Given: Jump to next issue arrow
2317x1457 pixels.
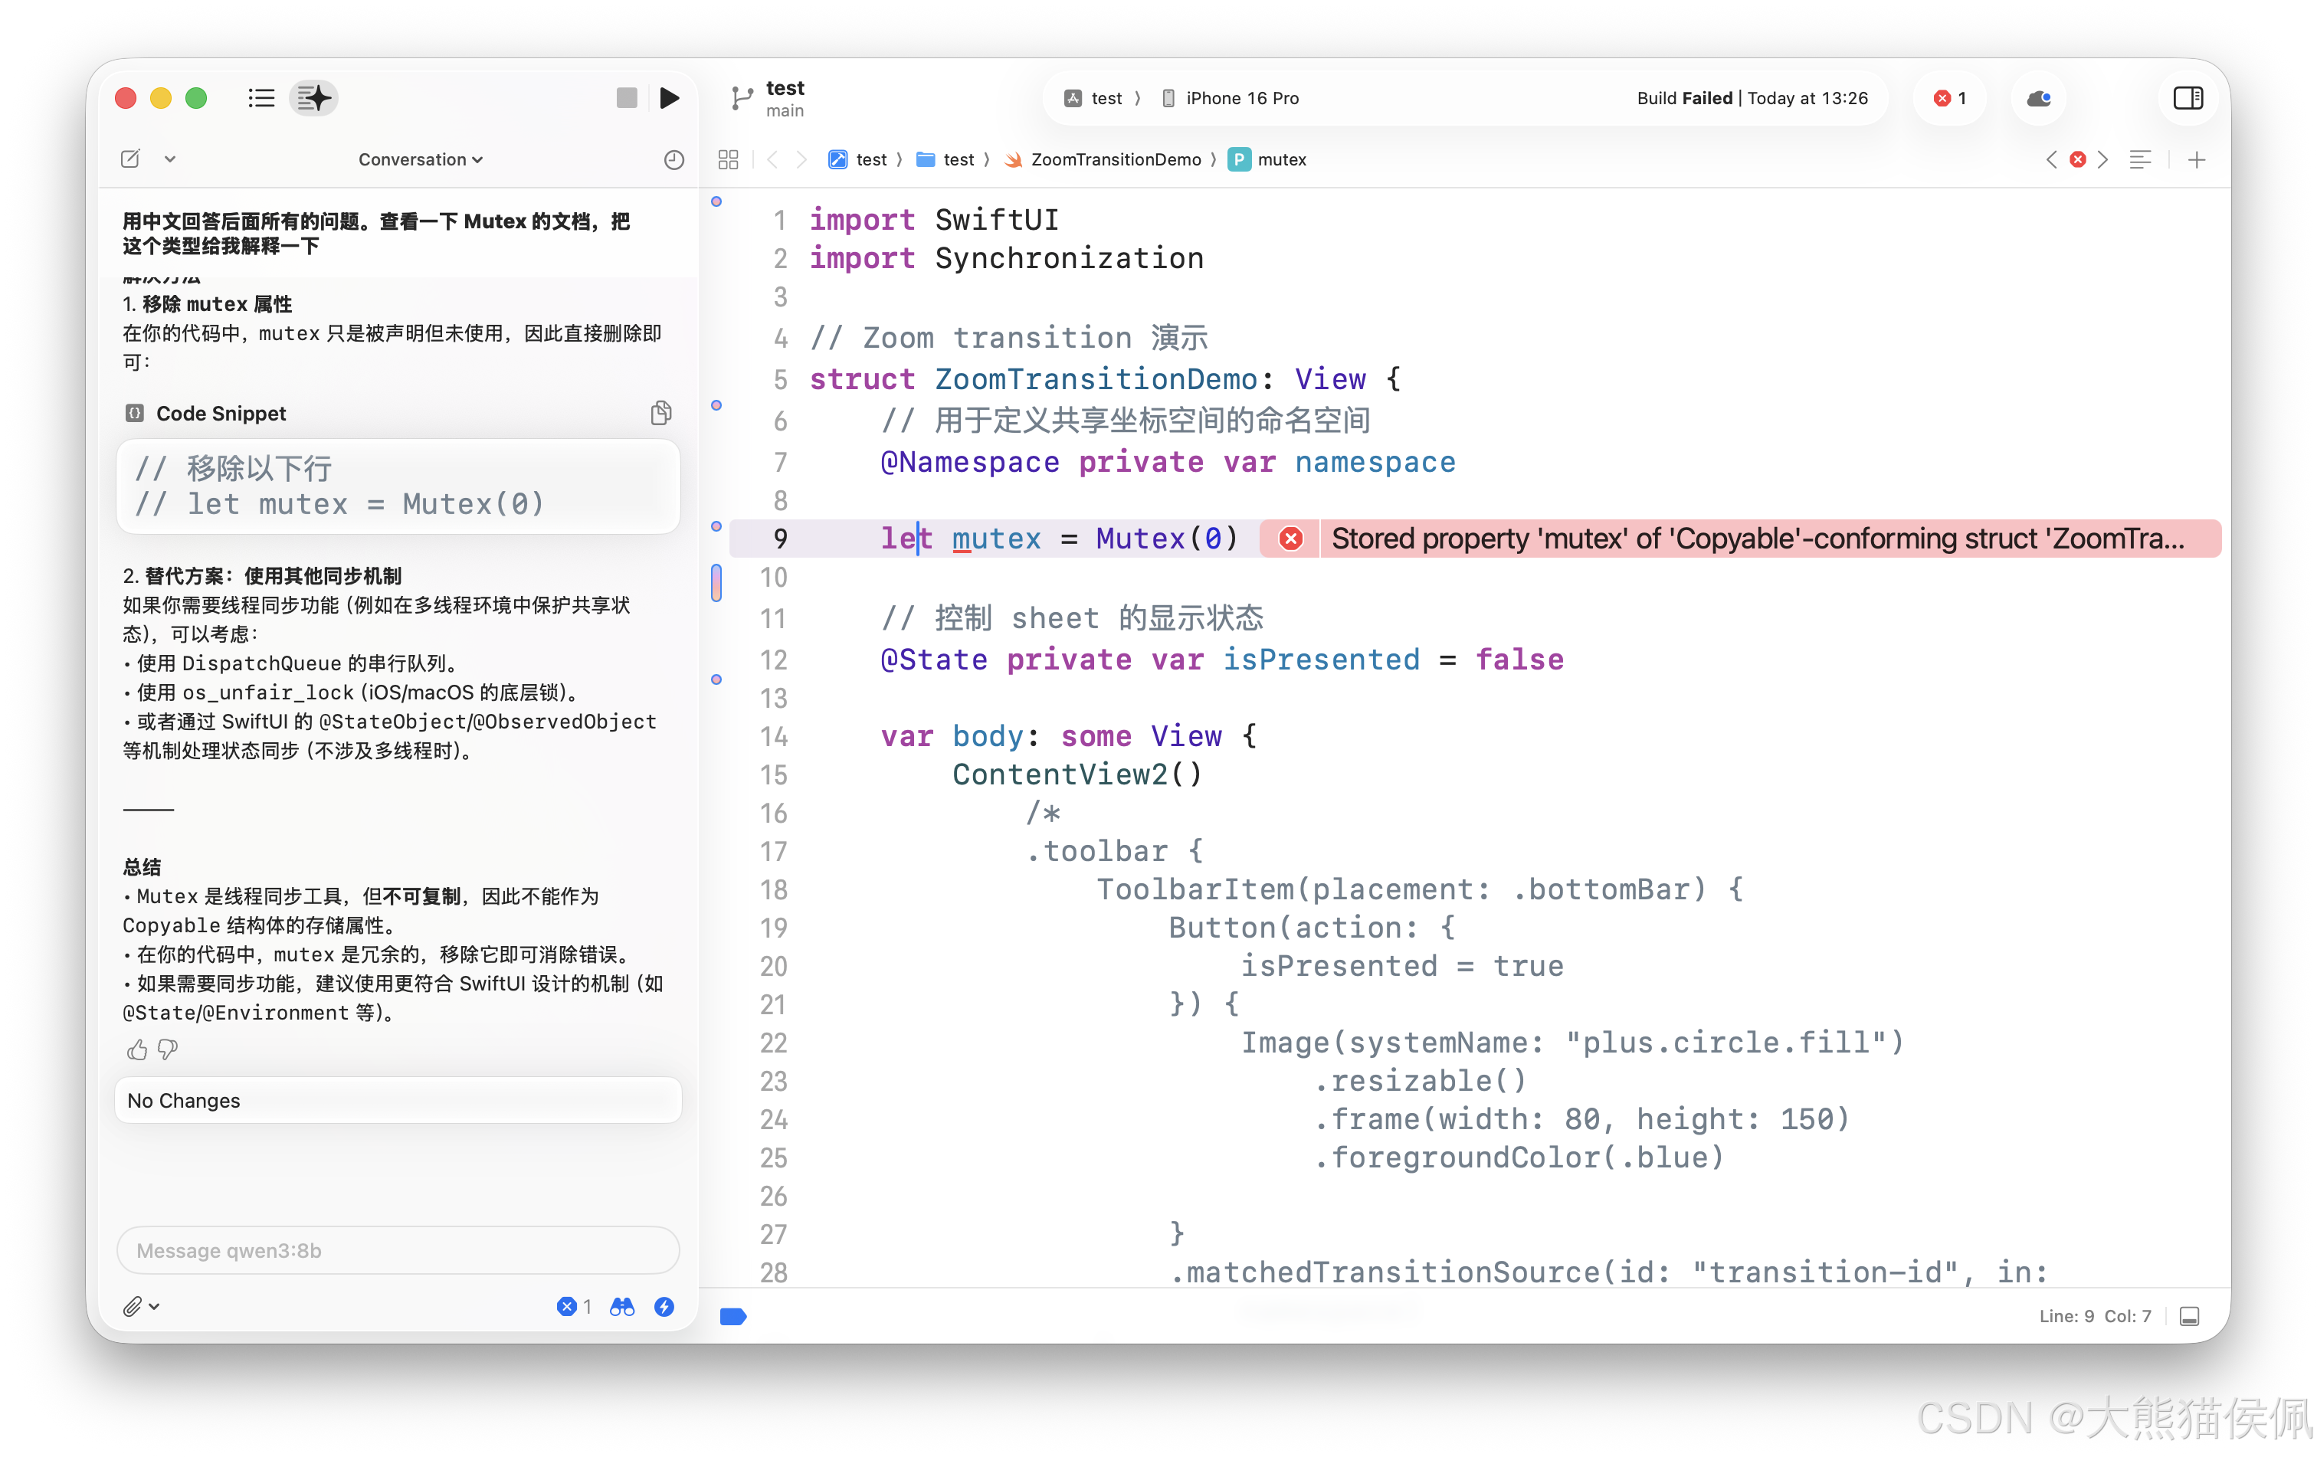Looking at the screenshot, I should (x=2103, y=159).
